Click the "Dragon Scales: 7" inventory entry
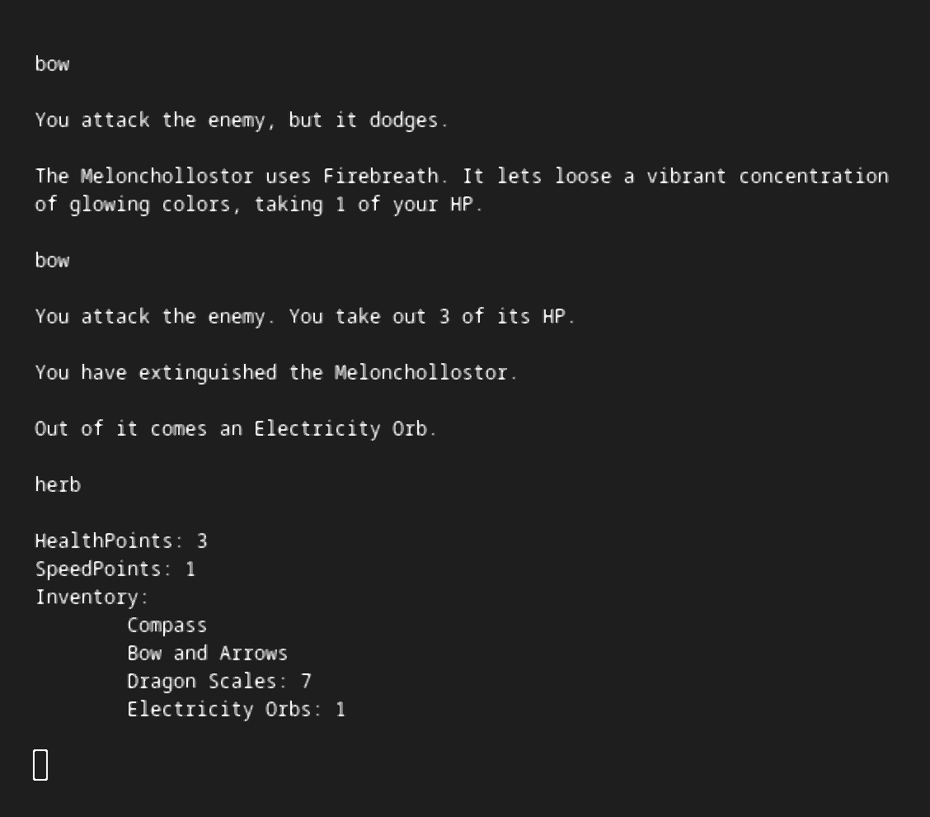 [x=218, y=682]
